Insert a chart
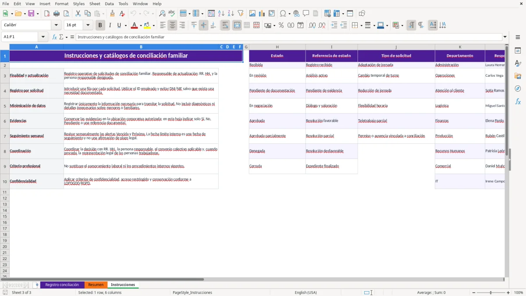Image resolution: width=526 pixels, height=296 pixels. pyautogui.click(x=262, y=14)
